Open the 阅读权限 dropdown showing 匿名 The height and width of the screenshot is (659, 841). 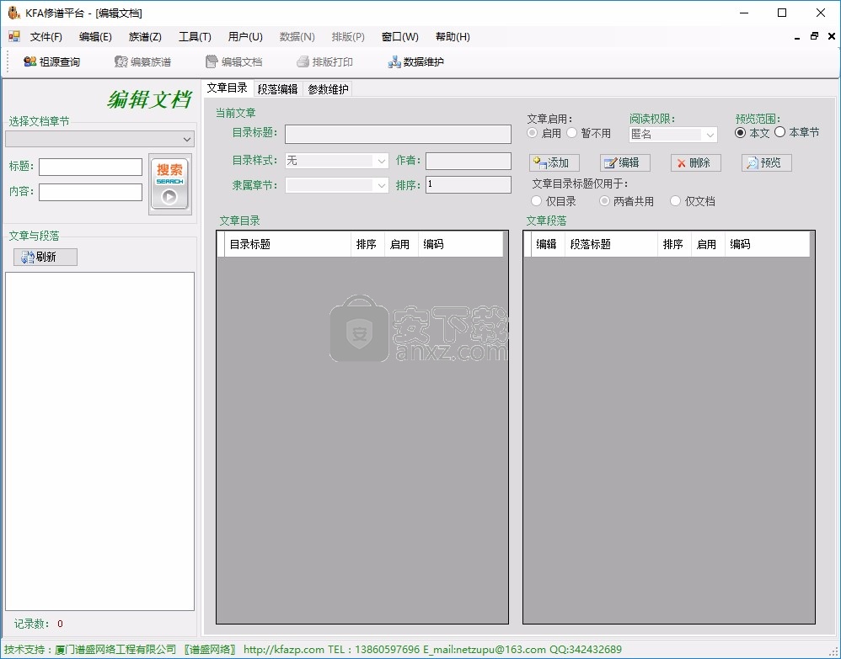point(673,135)
